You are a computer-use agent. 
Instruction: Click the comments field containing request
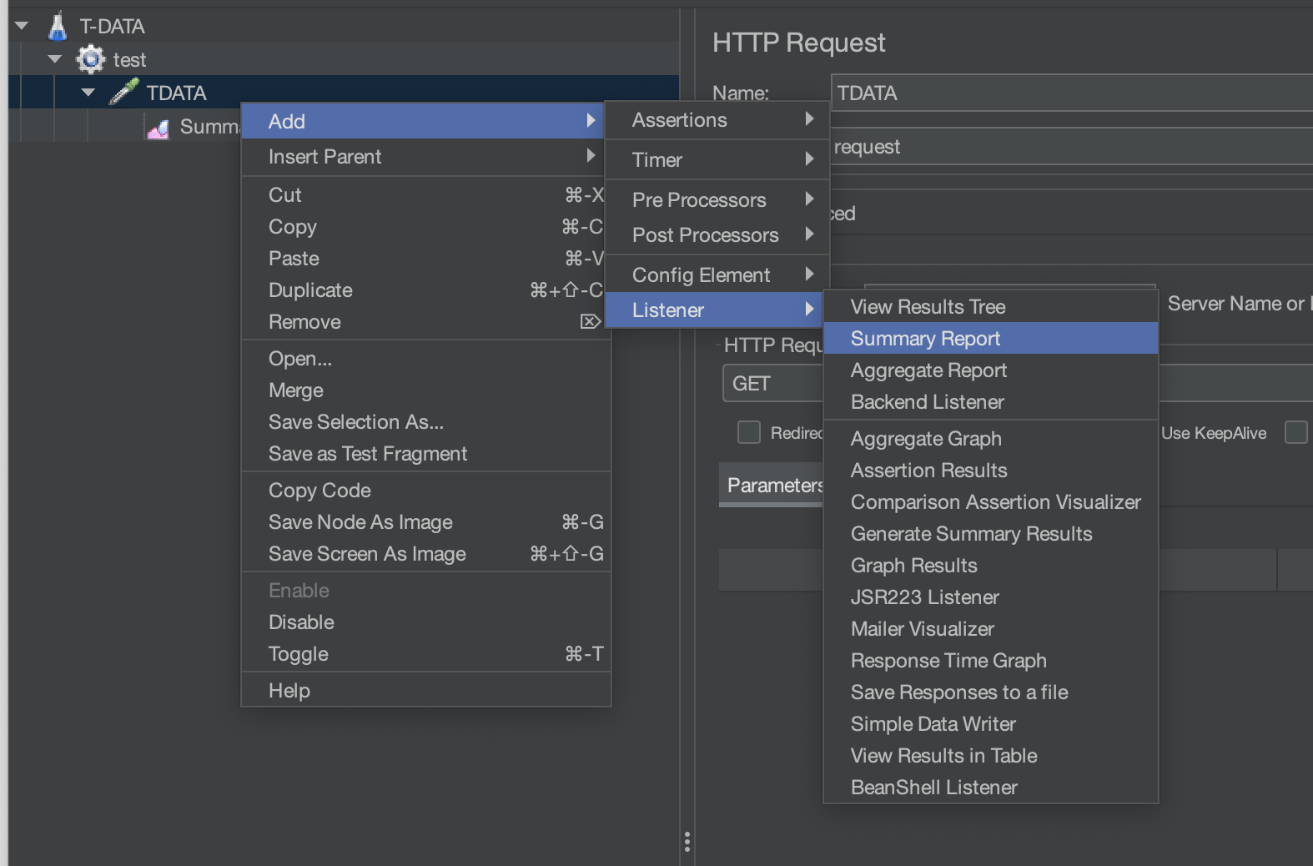1072,147
